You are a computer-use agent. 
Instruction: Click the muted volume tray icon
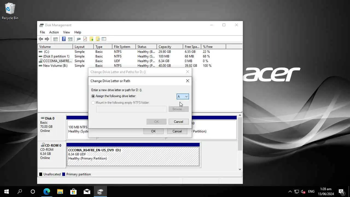(303, 192)
